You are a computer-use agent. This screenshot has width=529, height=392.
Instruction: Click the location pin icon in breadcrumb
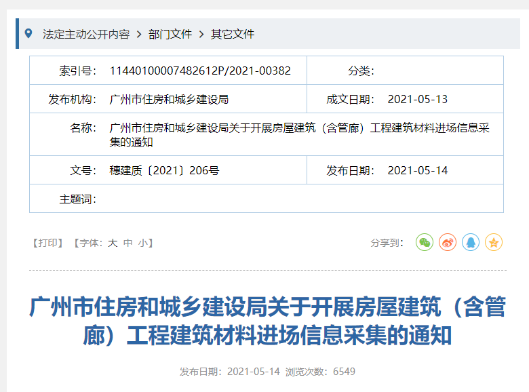tap(28, 33)
